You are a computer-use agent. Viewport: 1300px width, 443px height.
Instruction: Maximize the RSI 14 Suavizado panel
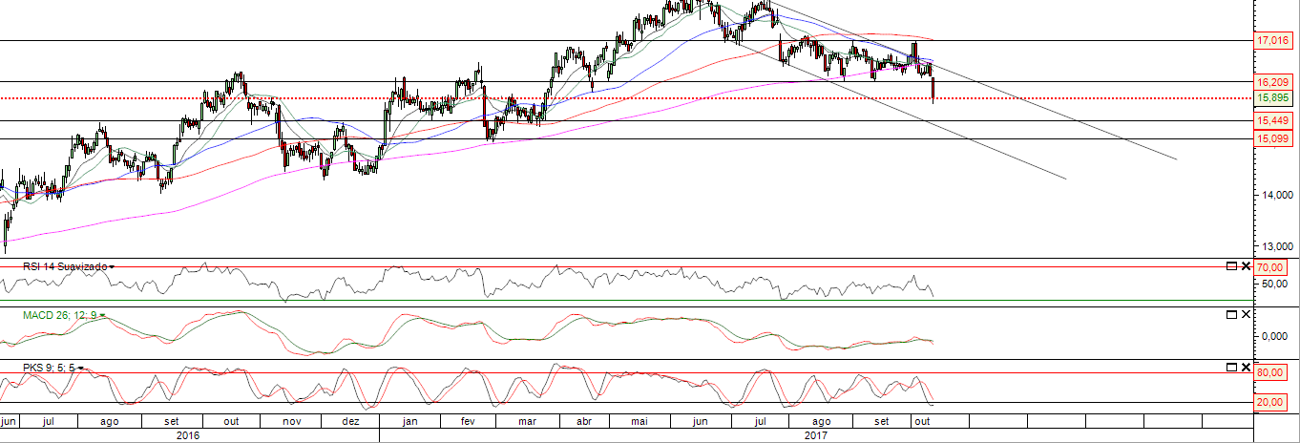[x=1231, y=265]
